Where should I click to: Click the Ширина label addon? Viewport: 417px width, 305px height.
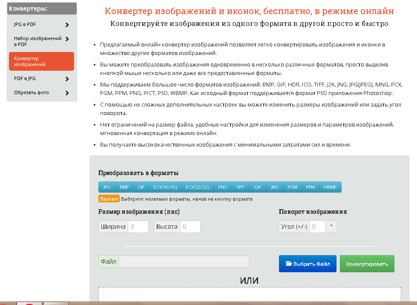click(113, 227)
